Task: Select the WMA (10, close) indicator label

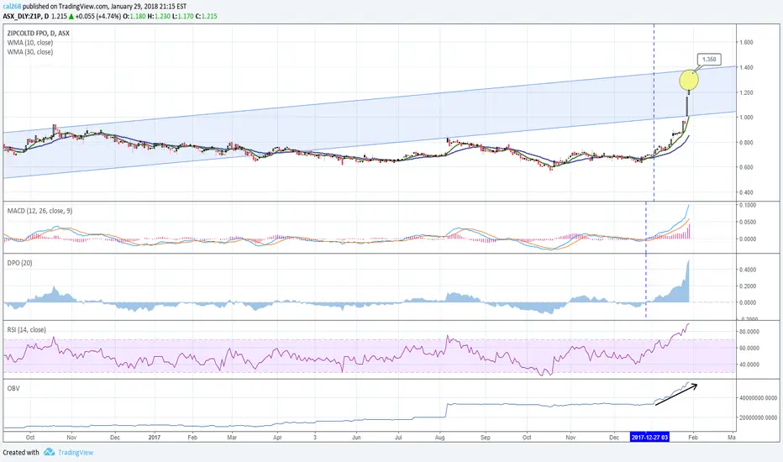Action: pyautogui.click(x=30, y=43)
